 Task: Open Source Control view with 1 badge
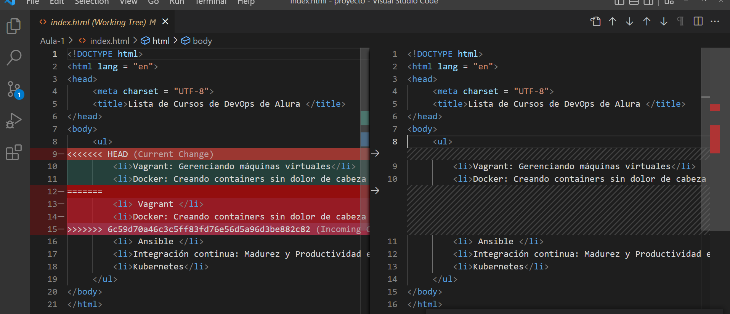click(x=15, y=90)
